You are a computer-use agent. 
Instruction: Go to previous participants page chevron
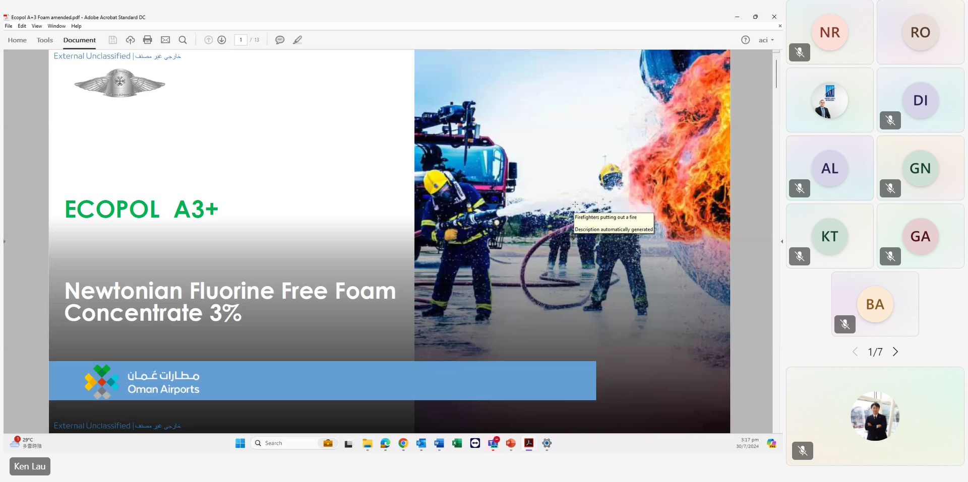(855, 352)
